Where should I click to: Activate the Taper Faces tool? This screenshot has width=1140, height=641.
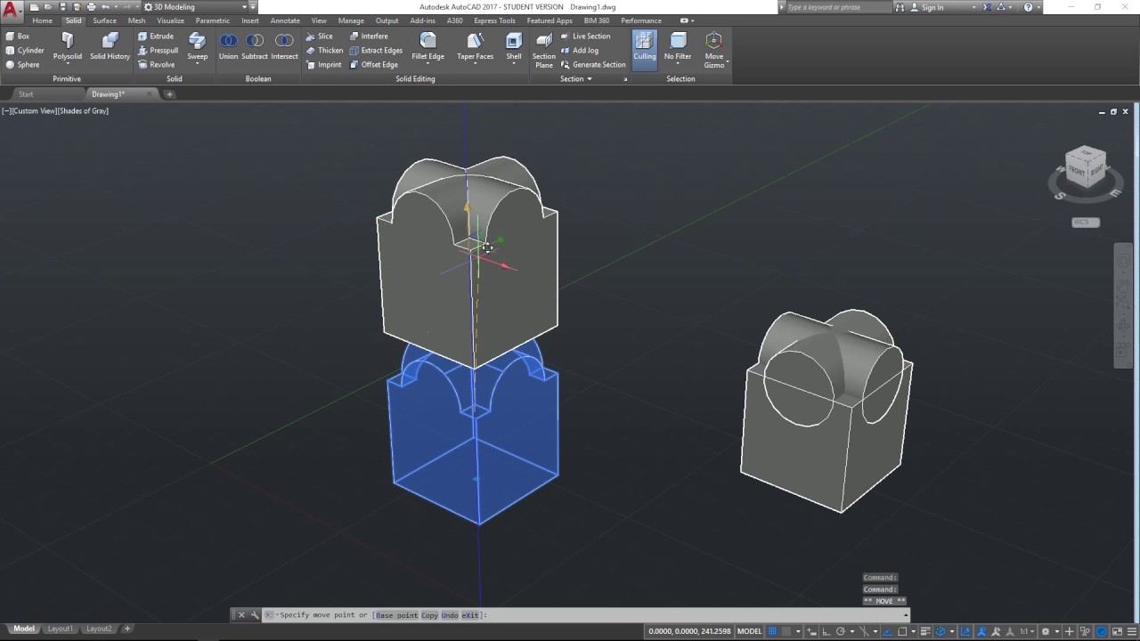click(x=475, y=46)
